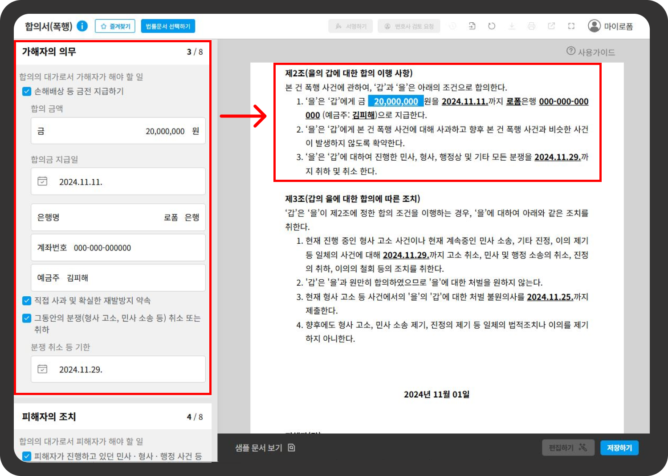The width and height of the screenshot is (668, 476).
Task: Click the download icon in top toolbar
Action: (x=512, y=26)
